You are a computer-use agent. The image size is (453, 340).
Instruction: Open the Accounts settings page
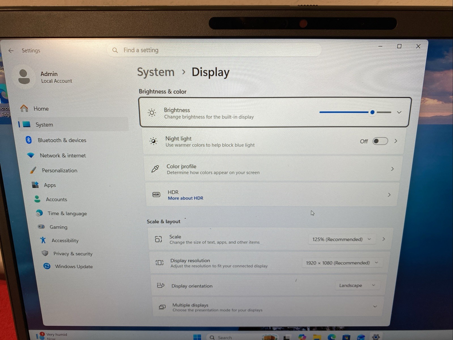coord(56,199)
